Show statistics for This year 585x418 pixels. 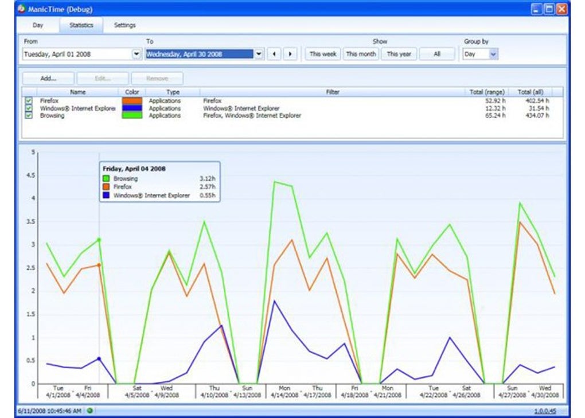point(399,54)
